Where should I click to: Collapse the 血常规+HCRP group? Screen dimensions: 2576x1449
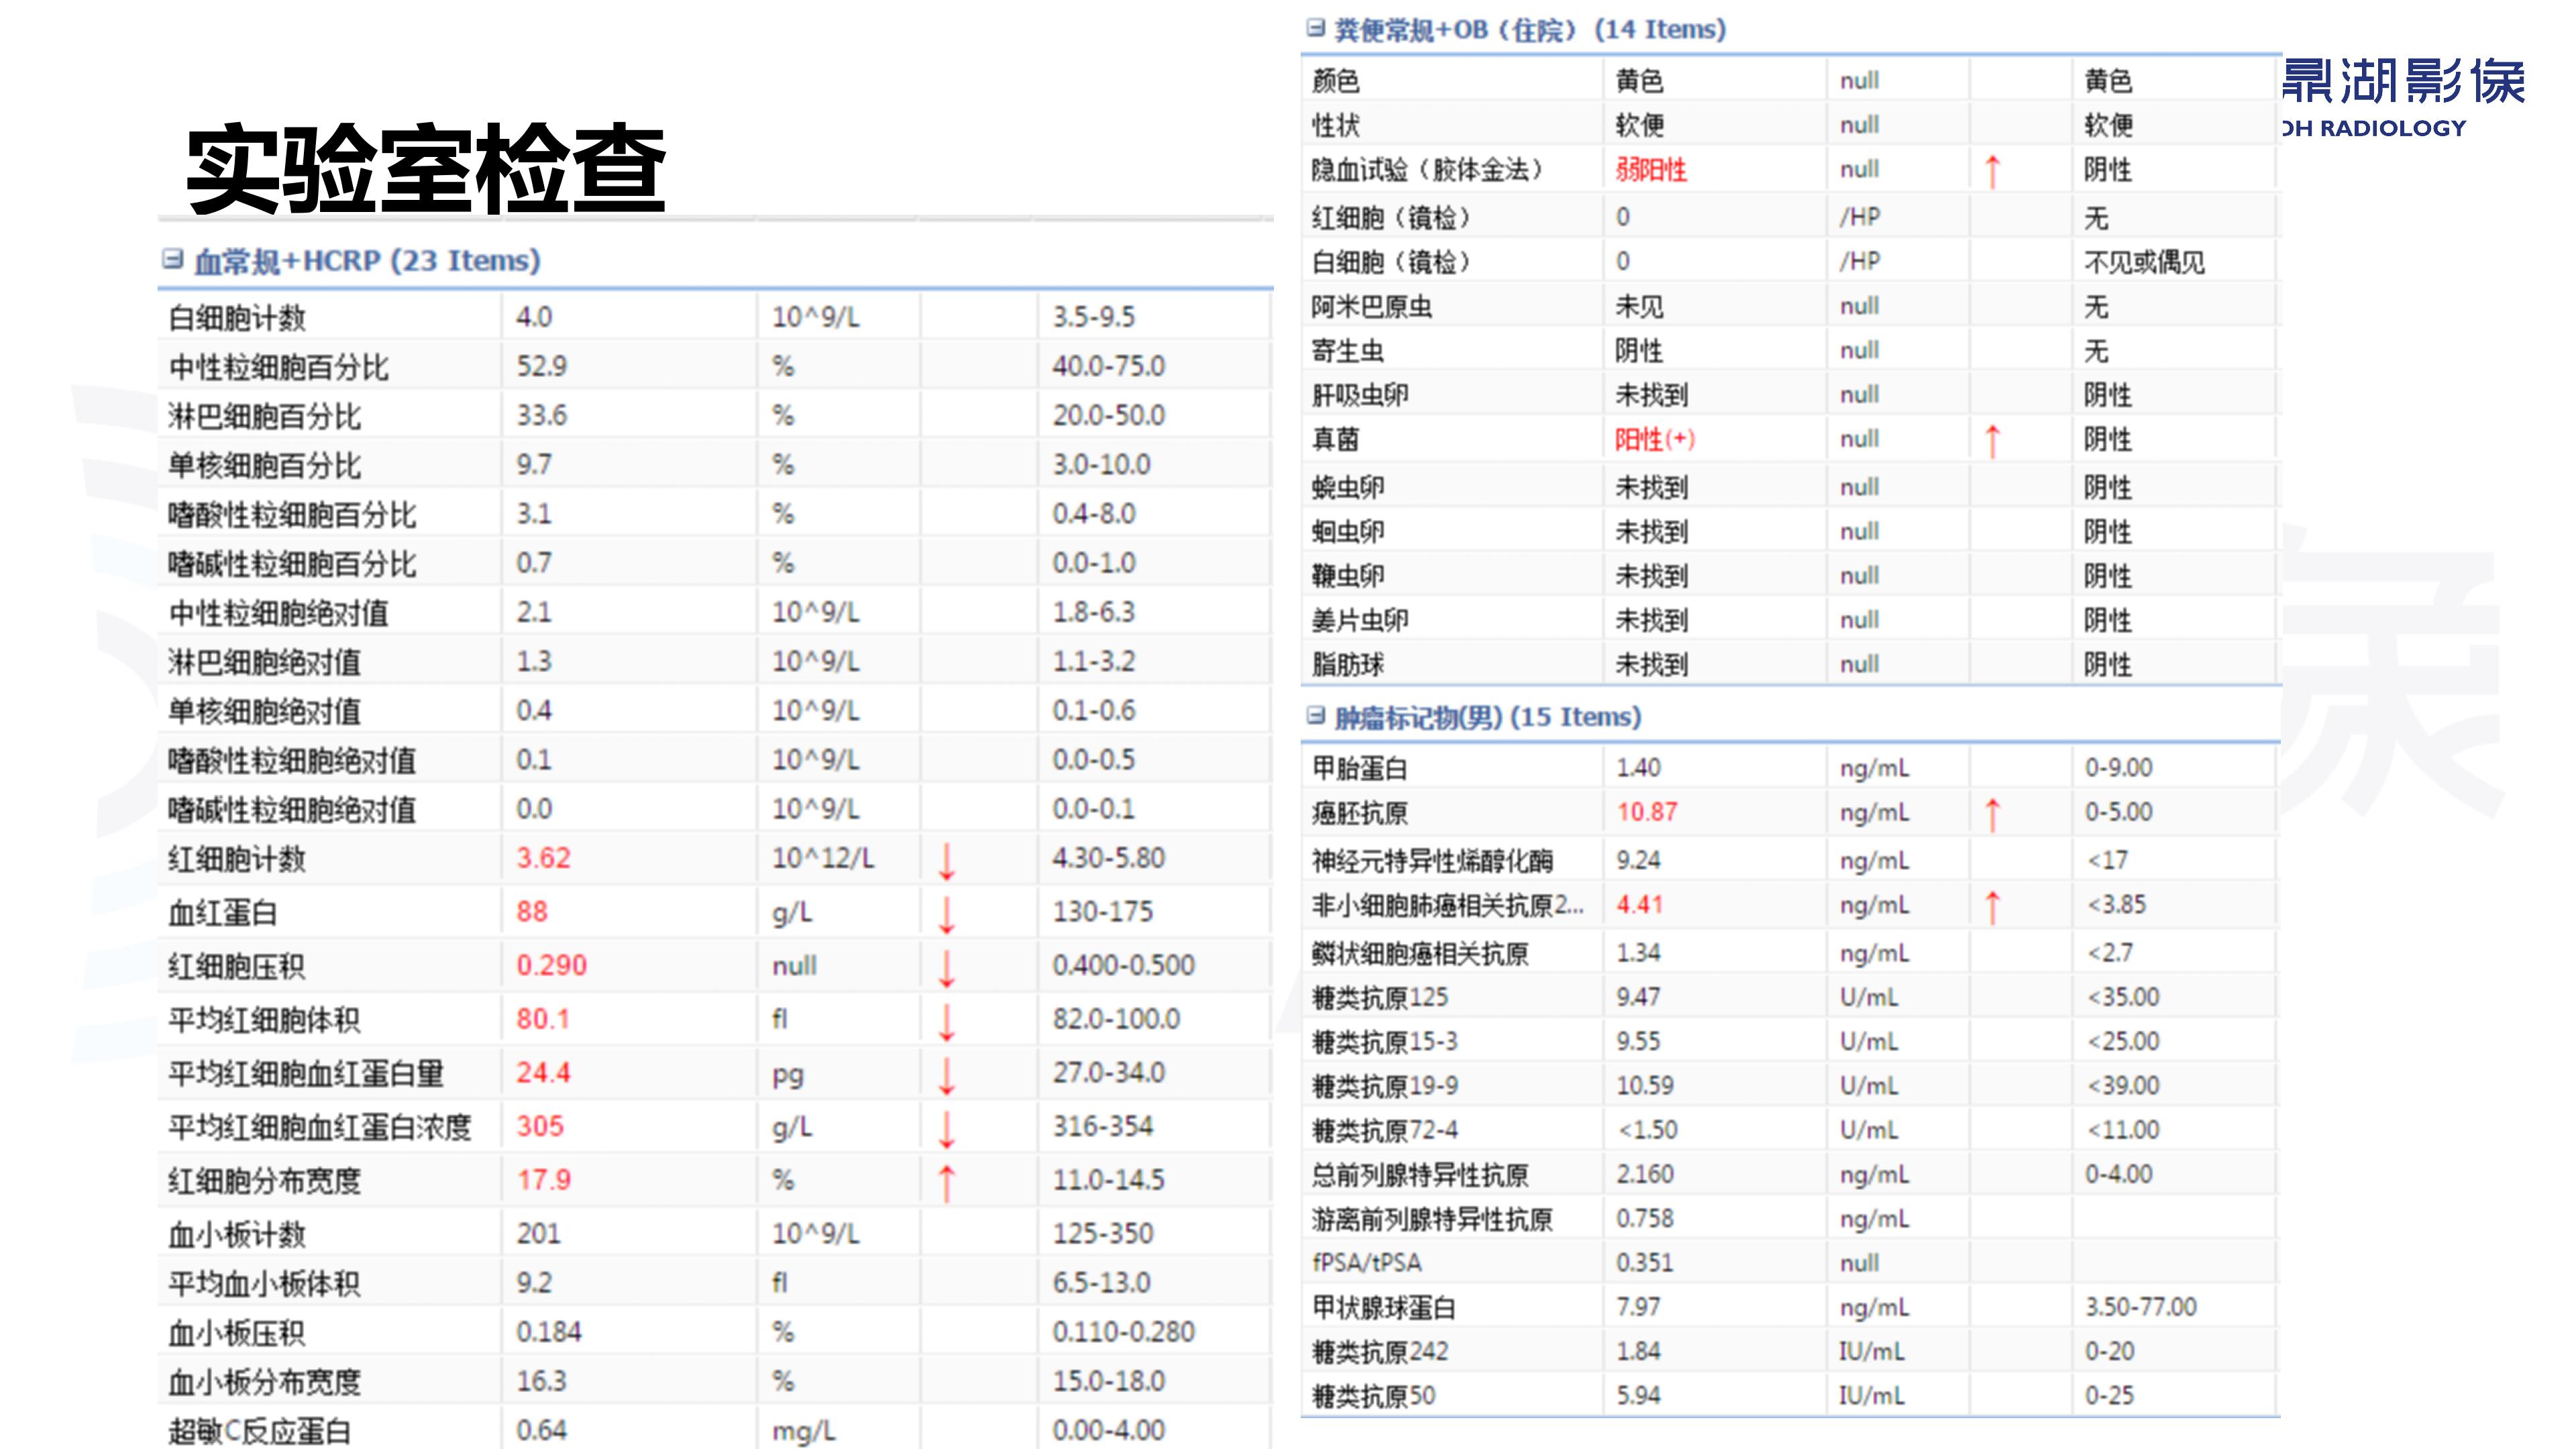coord(172,260)
